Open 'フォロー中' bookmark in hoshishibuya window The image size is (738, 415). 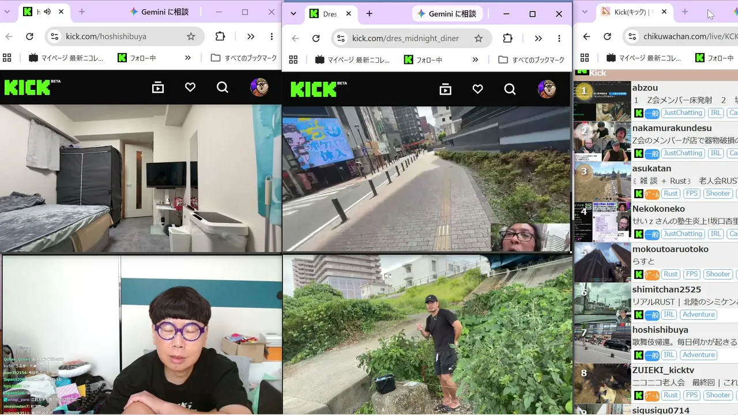[x=136, y=58]
